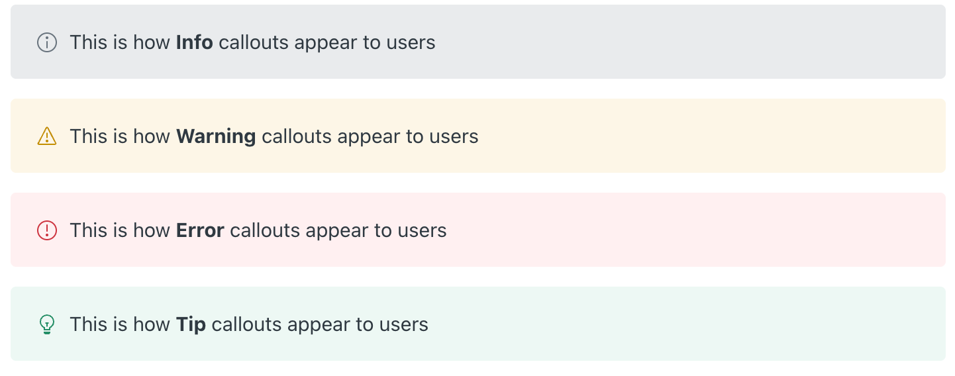Click "This is how" in Error callout
This screenshot has width=955, height=376.
click(121, 230)
